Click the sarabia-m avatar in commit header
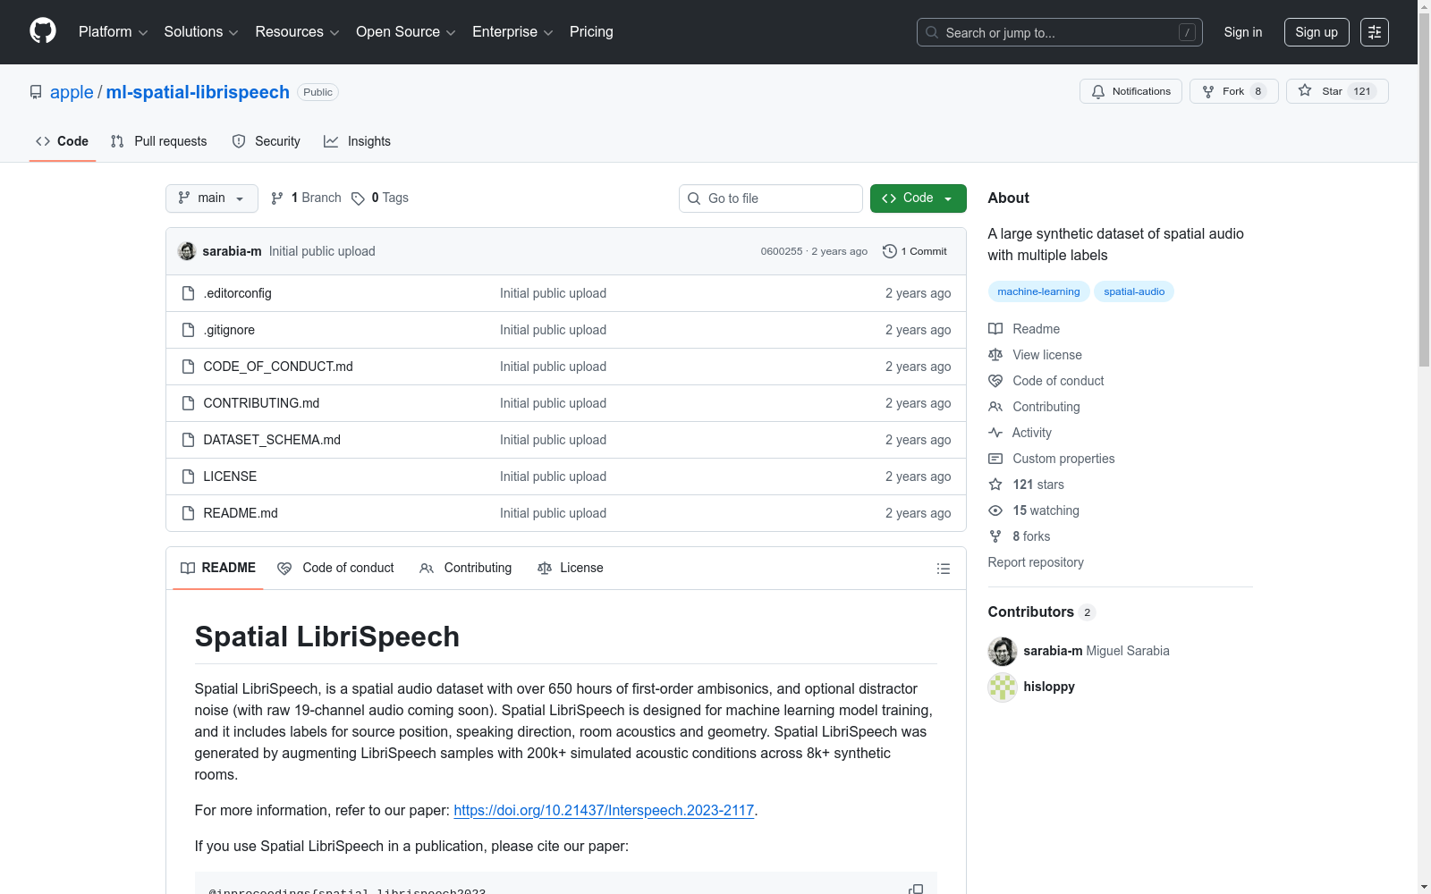This screenshot has width=1431, height=894. (x=187, y=251)
